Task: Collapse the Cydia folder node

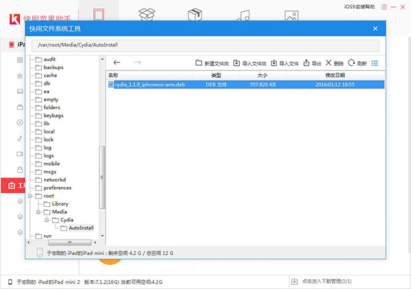Action: point(47,220)
